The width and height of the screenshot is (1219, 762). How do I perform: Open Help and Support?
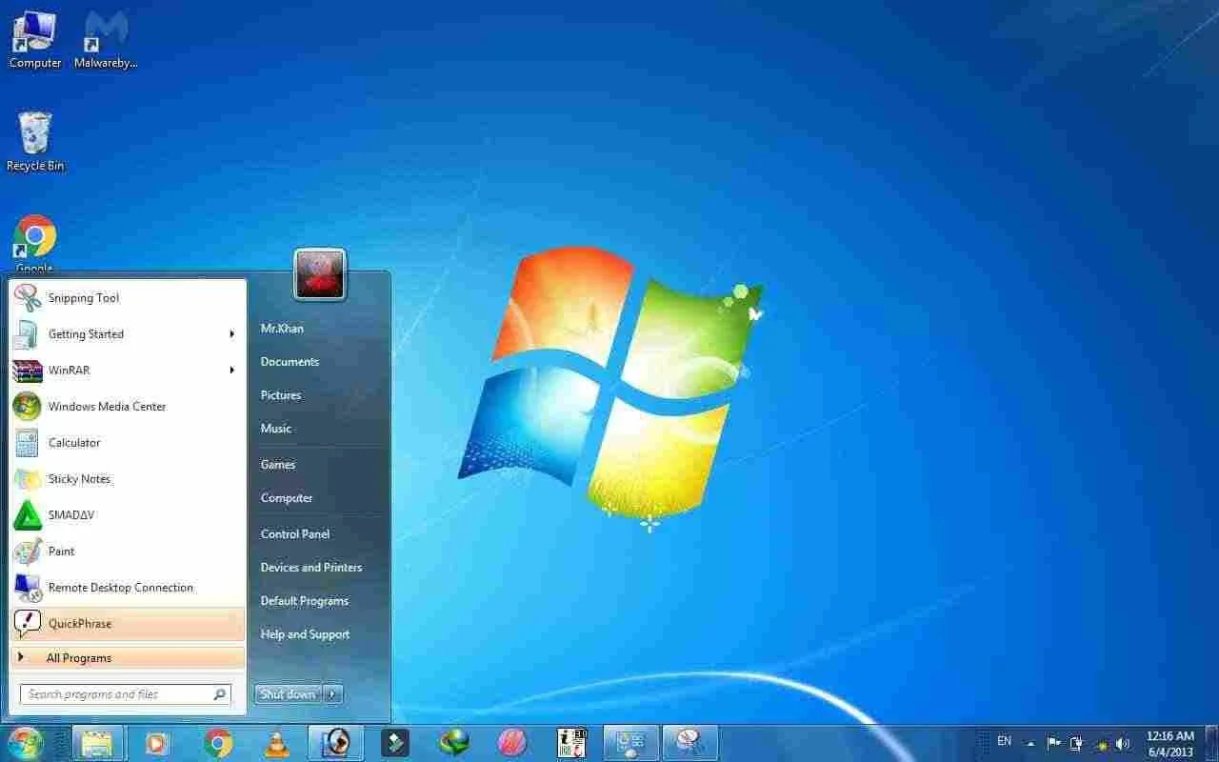click(x=305, y=633)
